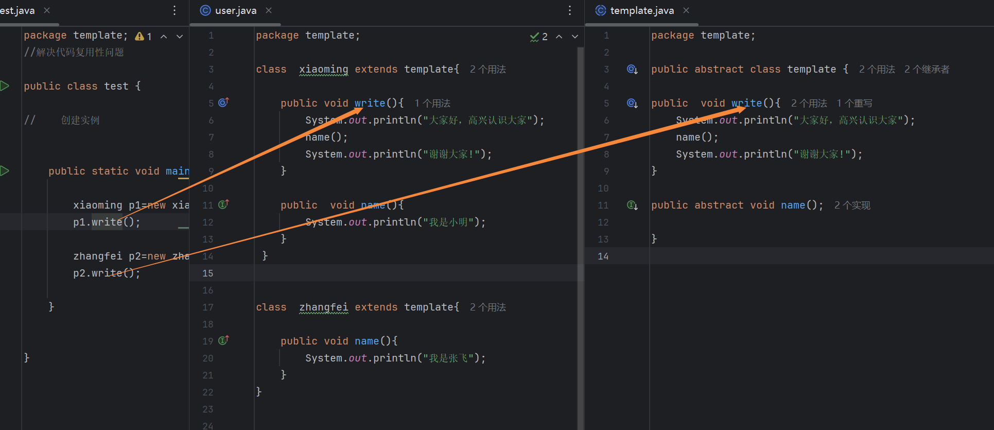Click the subclasses gutter icon on template.java line 3
Screen dimensions: 994x430
[632, 70]
